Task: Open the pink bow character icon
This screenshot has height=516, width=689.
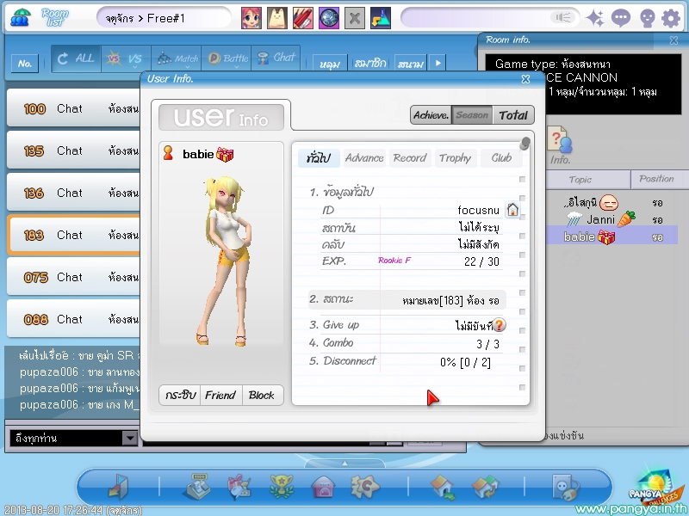Action: (239, 487)
